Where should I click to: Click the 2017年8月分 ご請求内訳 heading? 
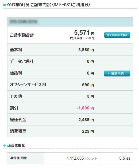point(48,5)
